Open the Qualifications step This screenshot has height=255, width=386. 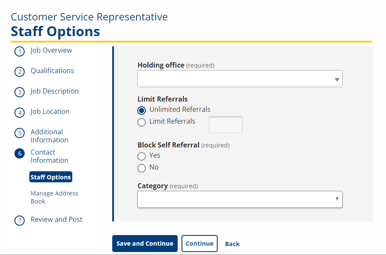coord(52,71)
